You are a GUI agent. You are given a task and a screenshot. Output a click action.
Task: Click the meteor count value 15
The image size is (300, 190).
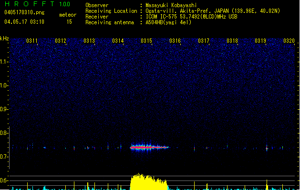point(69,22)
